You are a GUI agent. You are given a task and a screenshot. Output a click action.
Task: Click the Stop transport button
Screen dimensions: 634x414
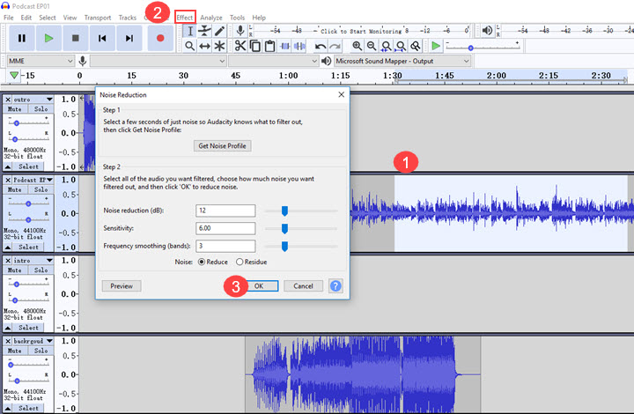(76, 38)
